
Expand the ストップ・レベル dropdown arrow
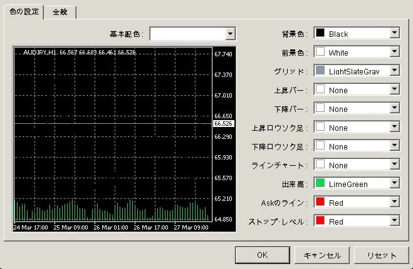point(394,221)
